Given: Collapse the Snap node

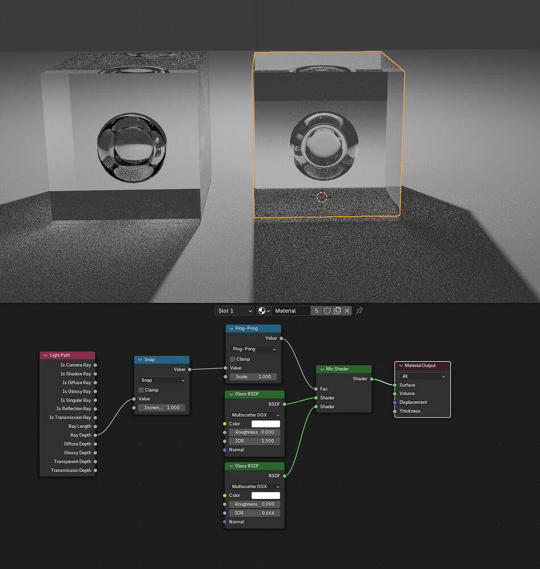Looking at the screenshot, I should pyautogui.click(x=140, y=360).
